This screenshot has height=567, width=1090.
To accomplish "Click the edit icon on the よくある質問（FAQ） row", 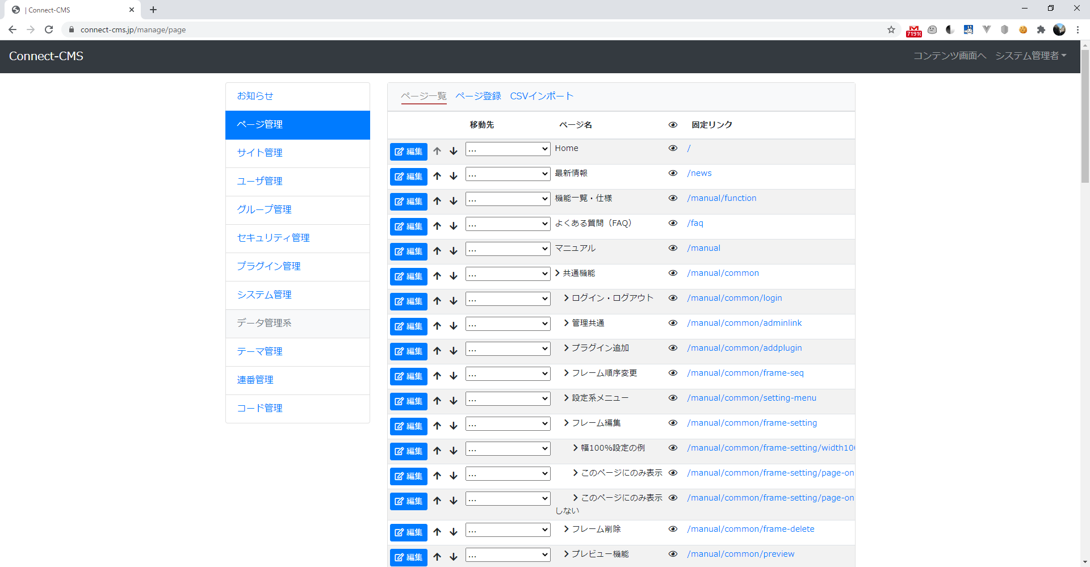I will (408, 226).
